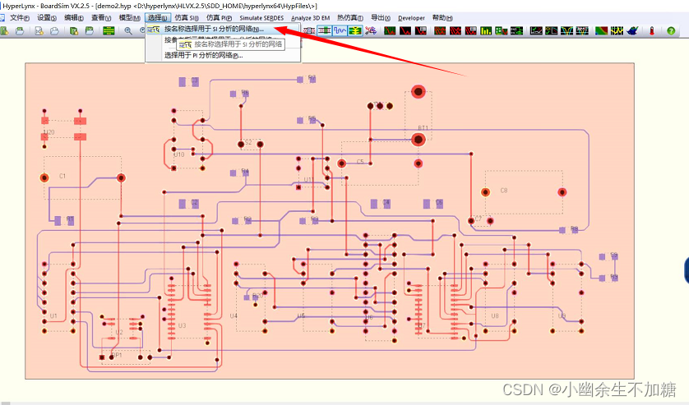Click the highlighted green-red line segment icon

pyautogui.click(x=324, y=30)
